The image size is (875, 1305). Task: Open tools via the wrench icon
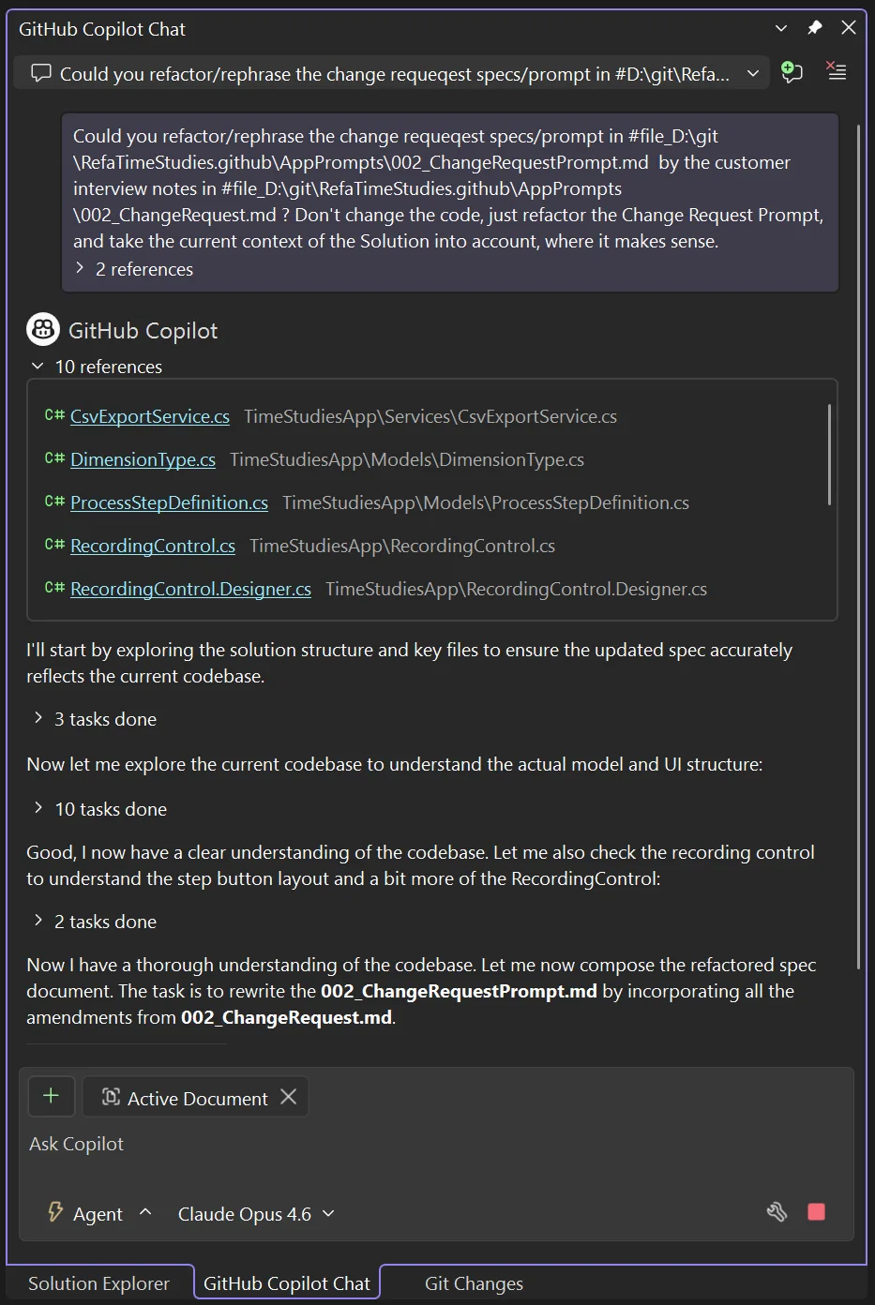pyautogui.click(x=777, y=1212)
